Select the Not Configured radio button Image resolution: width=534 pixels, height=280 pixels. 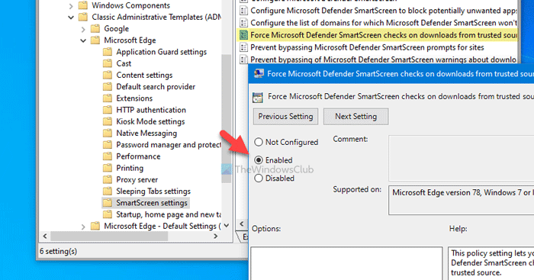tap(259, 142)
